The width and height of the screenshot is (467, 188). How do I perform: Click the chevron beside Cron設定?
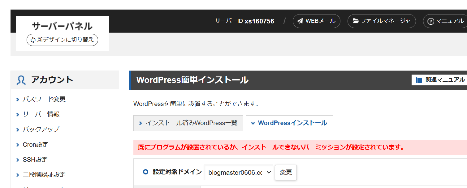pos(18,145)
